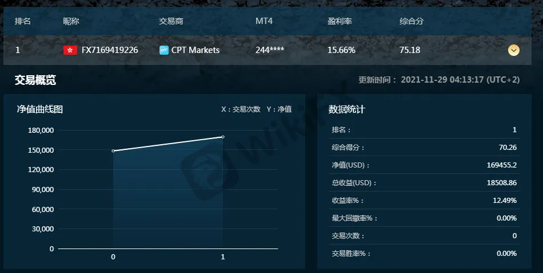This screenshot has width=543, height=273.
Task: Click the 综合分 column header
Action: coord(412,21)
